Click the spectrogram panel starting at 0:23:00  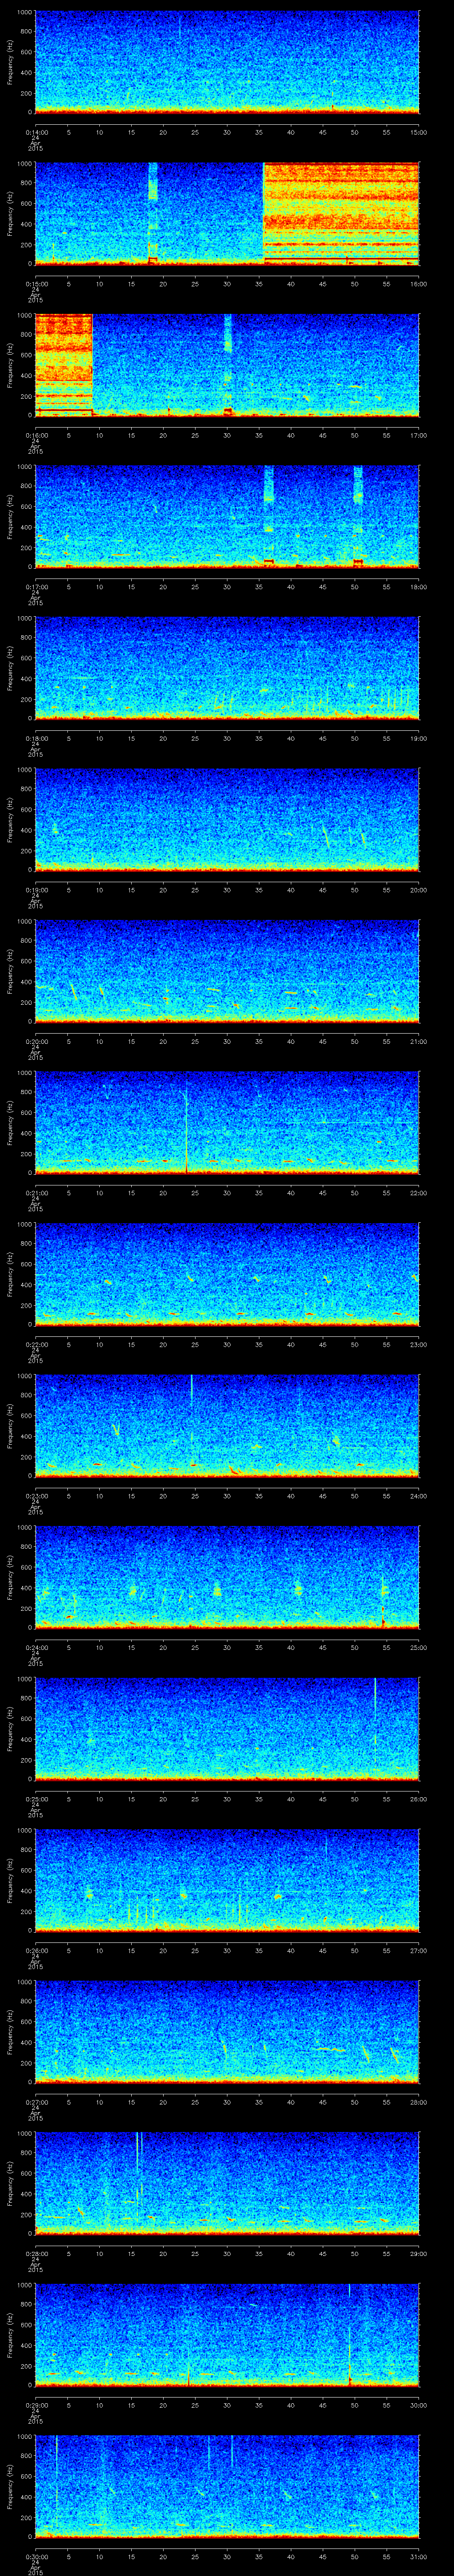(x=227, y=1426)
